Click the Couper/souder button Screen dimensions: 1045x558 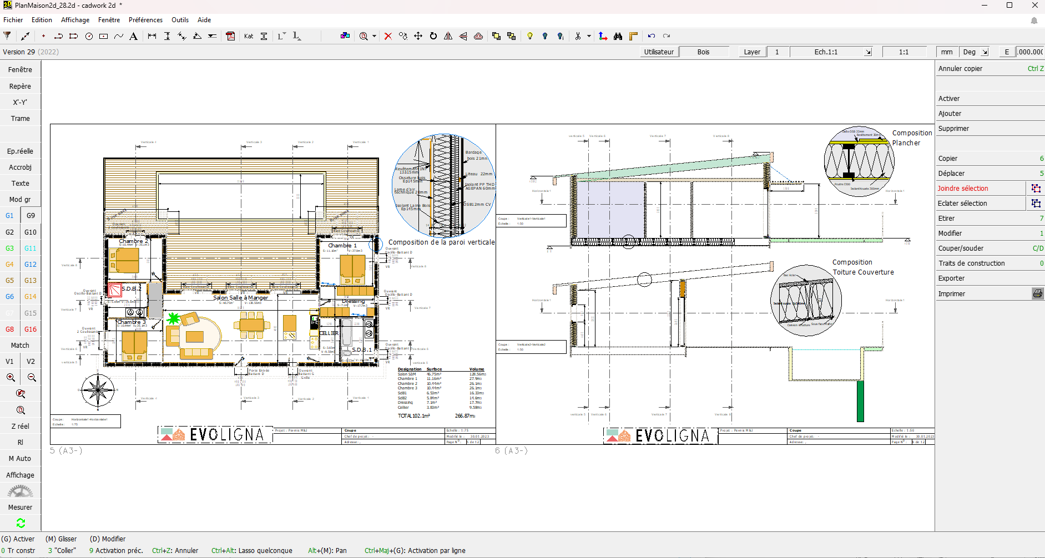961,248
